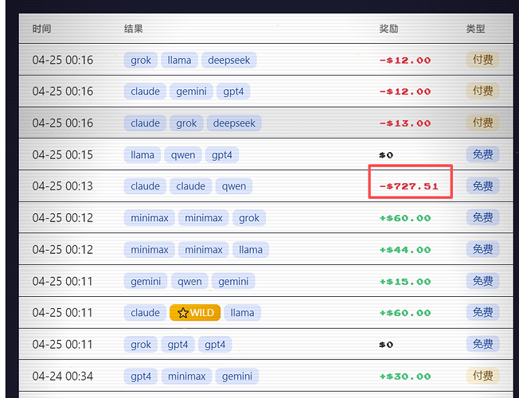Click the gpt4 tag in the +$30.00 row
This screenshot has width=519, height=398.
[x=141, y=377]
